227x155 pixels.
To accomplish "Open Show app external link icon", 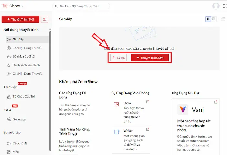I will (x=148, y=102).
